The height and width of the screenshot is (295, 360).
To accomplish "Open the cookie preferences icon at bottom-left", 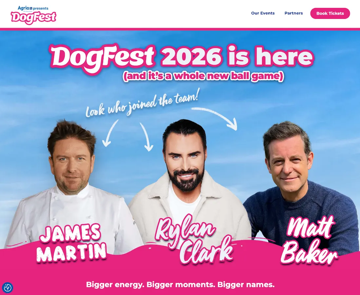I will click(x=8, y=287).
